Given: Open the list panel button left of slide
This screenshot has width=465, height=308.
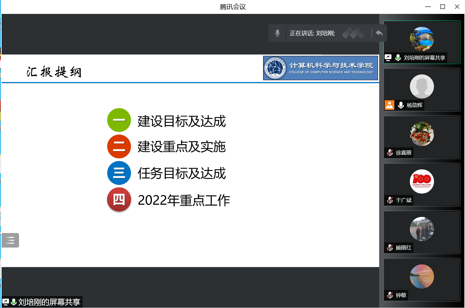Looking at the screenshot, I should click(10, 240).
